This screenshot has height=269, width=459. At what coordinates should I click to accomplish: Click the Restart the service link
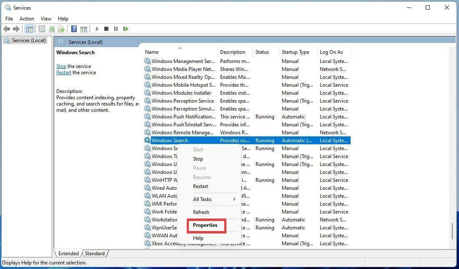coord(63,72)
